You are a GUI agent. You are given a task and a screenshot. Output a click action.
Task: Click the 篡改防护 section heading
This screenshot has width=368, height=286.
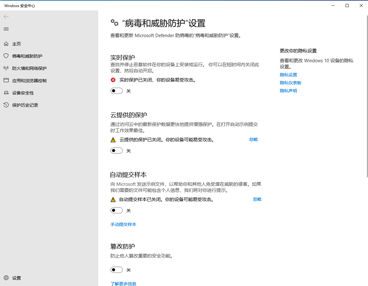click(123, 246)
